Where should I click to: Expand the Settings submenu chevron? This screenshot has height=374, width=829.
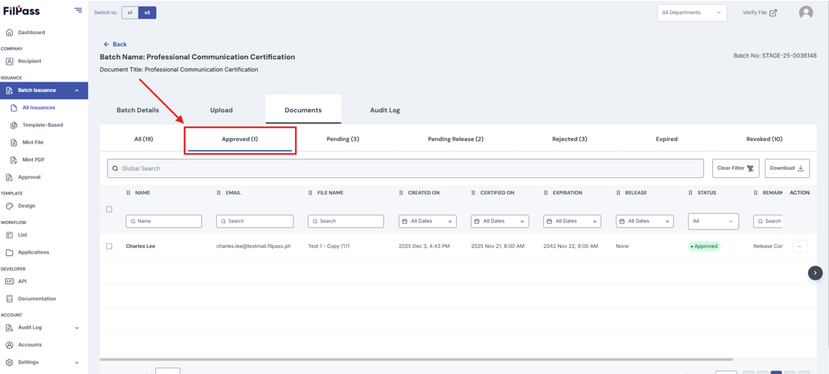[77, 362]
